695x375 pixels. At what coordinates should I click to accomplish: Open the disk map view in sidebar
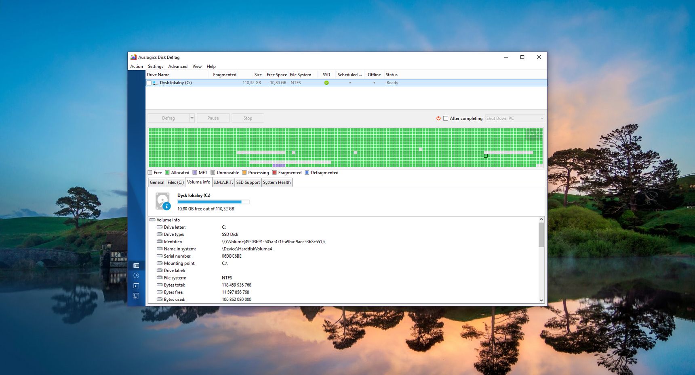[136, 265]
